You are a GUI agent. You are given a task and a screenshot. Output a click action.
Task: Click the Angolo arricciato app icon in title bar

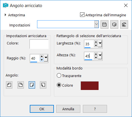coord(6,5)
